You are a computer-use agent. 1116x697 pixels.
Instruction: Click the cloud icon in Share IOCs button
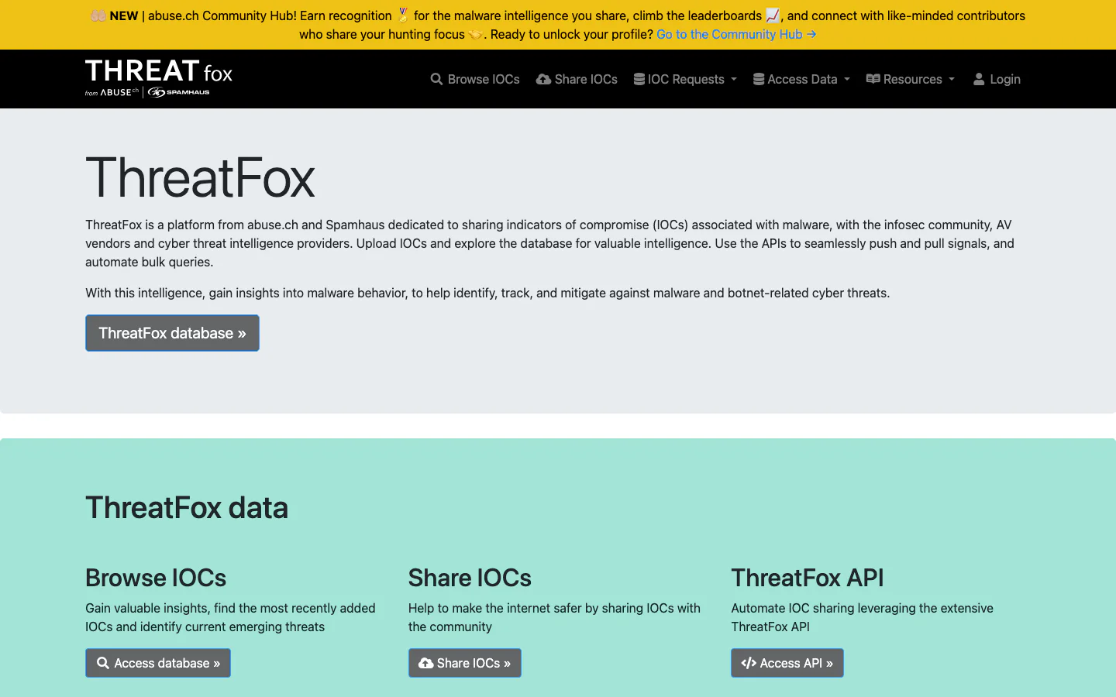point(426,663)
